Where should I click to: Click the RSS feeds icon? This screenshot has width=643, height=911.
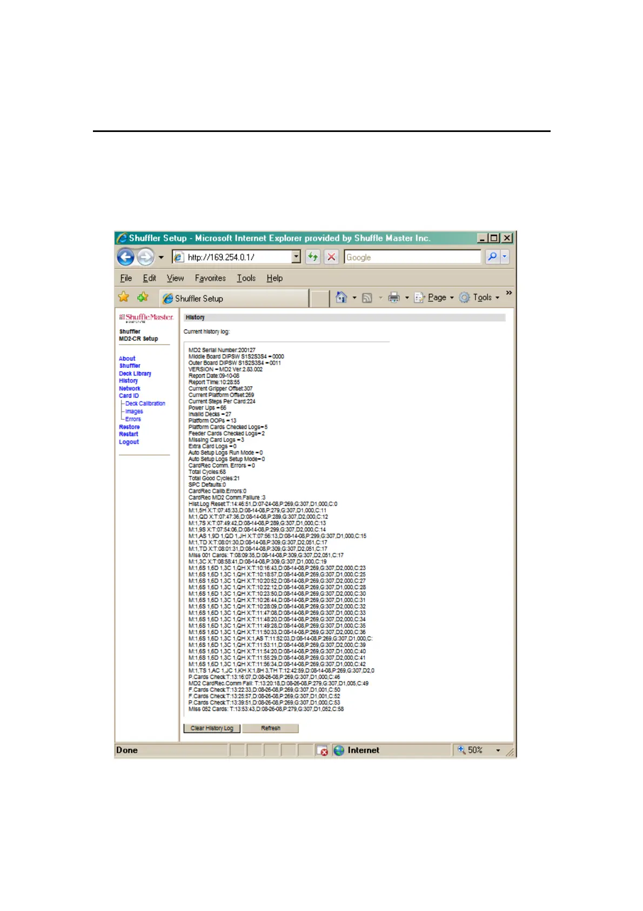367,298
